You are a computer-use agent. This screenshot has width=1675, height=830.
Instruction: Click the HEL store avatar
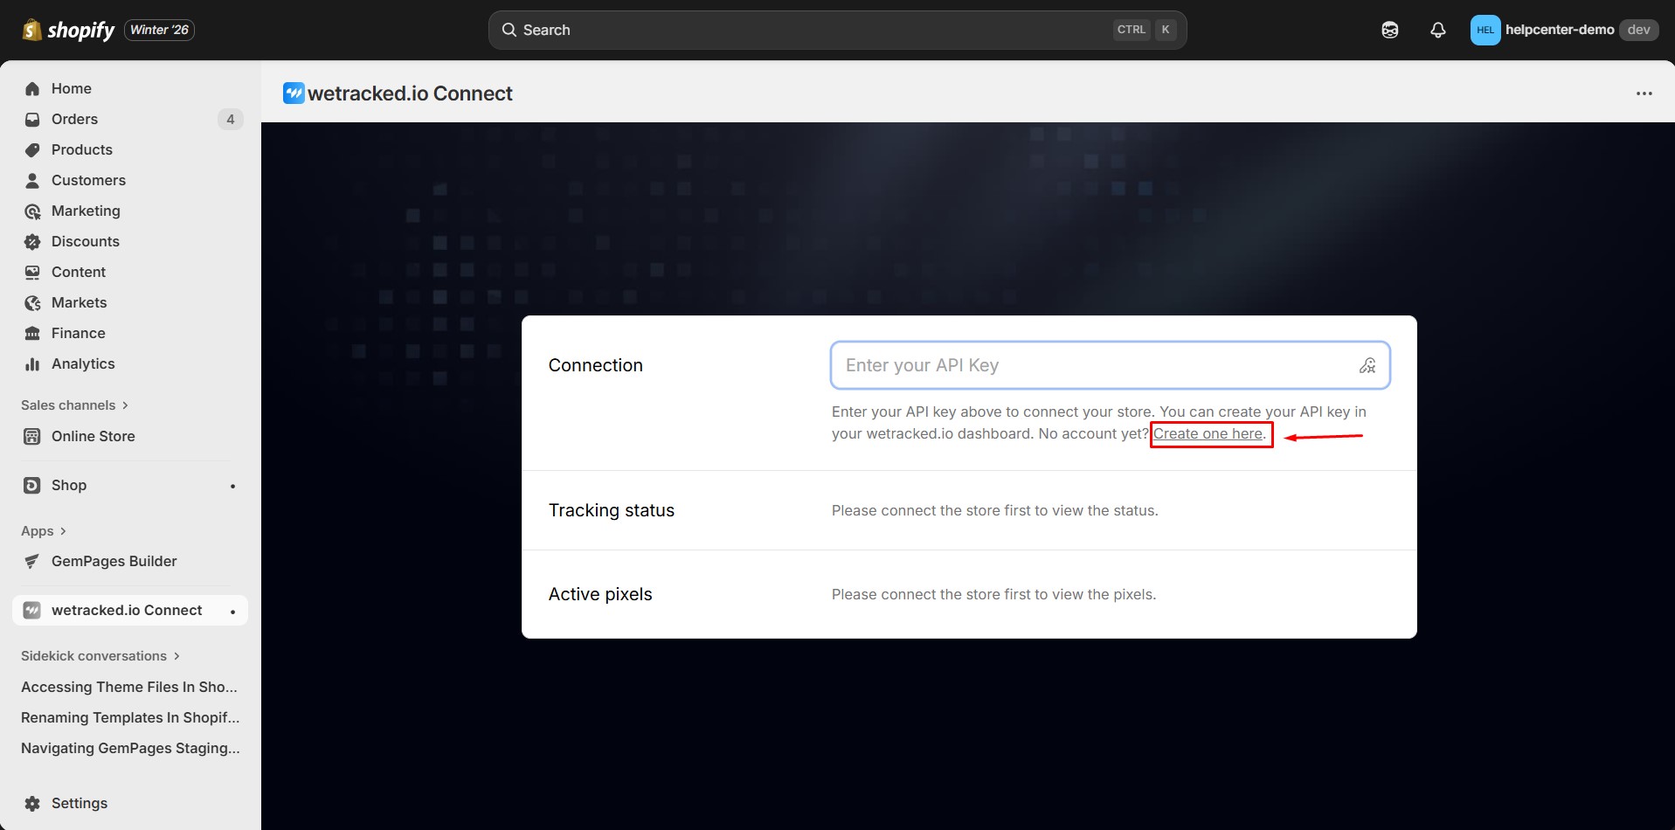(1485, 30)
